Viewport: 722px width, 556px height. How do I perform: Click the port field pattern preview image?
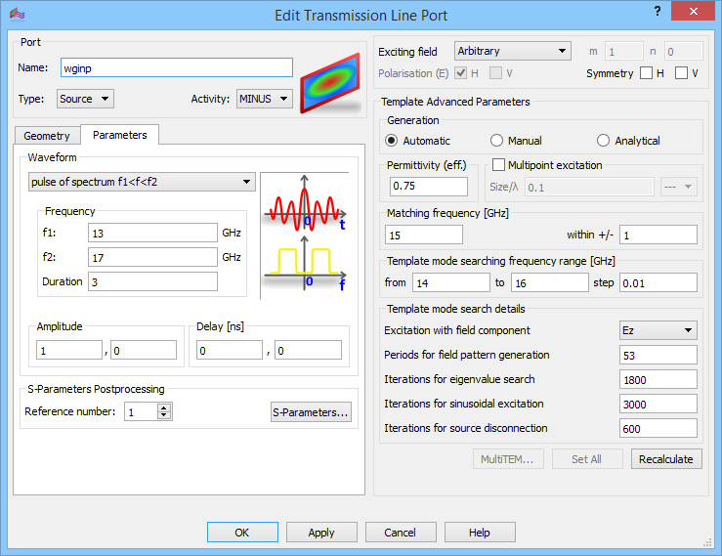330,83
